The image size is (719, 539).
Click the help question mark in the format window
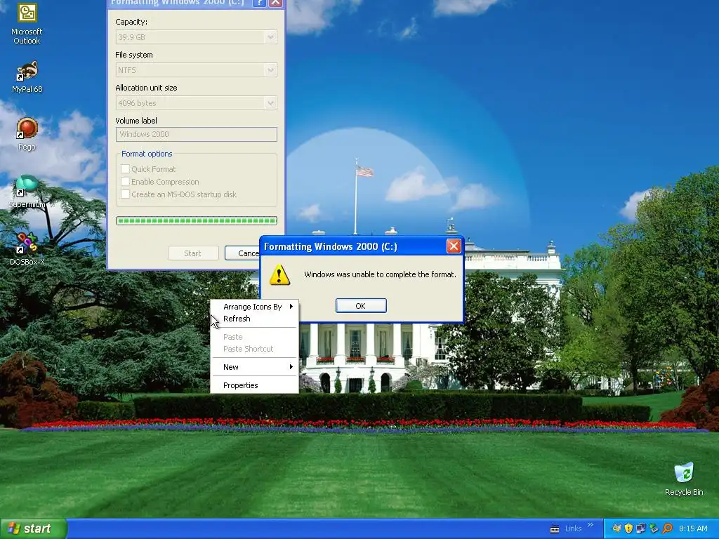[259, 3]
